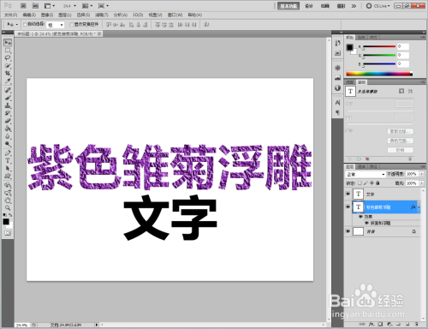Image resolution: width=428 pixels, height=329 pixels.
Task: Click the fx layer style button at panel bottom
Action: [x=371, y=324]
